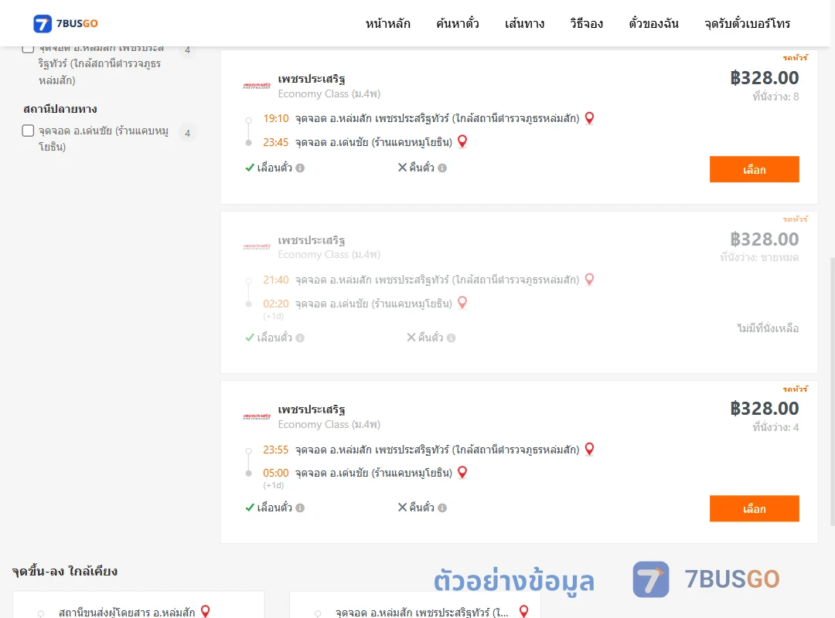Select the 19:10 trip with เลือก button
This screenshot has width=835, height=618.
(754, 169)
